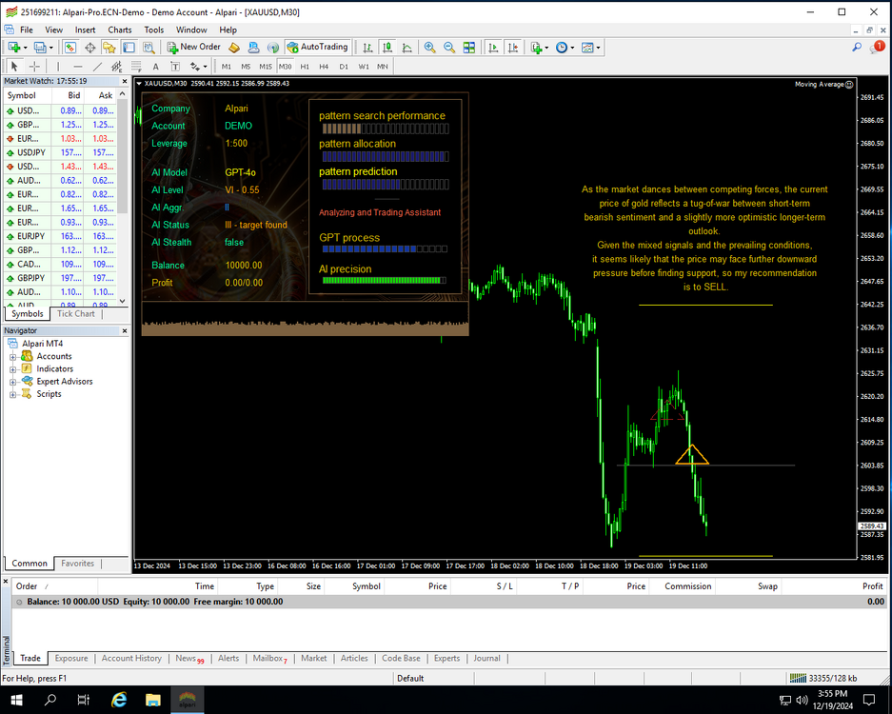Select USDJPY row in Market Watch

pyautogui.click(x=60, y=152)
